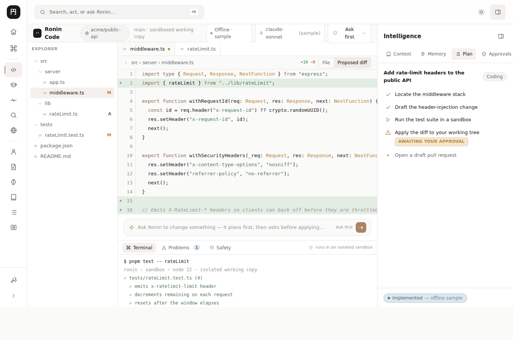Open the Problems tab in the bottom panel

pos(181,248)
